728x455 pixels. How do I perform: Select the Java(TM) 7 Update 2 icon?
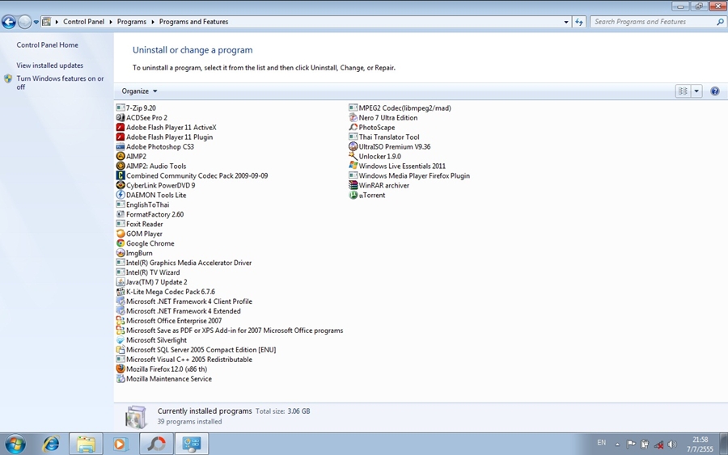121,282
